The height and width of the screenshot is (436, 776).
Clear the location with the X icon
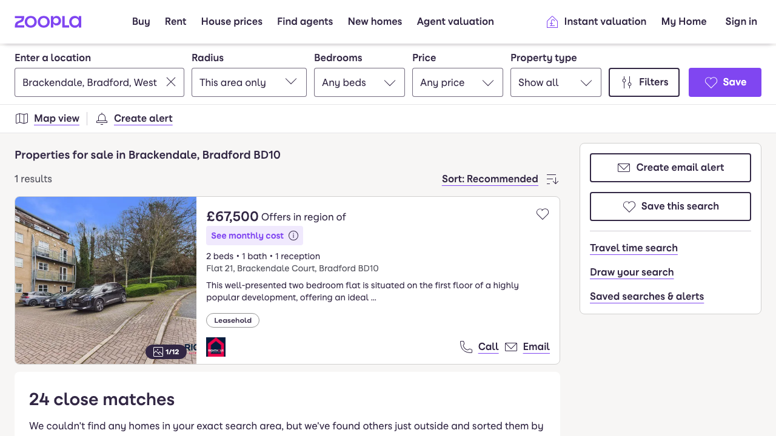coord(172,82)
